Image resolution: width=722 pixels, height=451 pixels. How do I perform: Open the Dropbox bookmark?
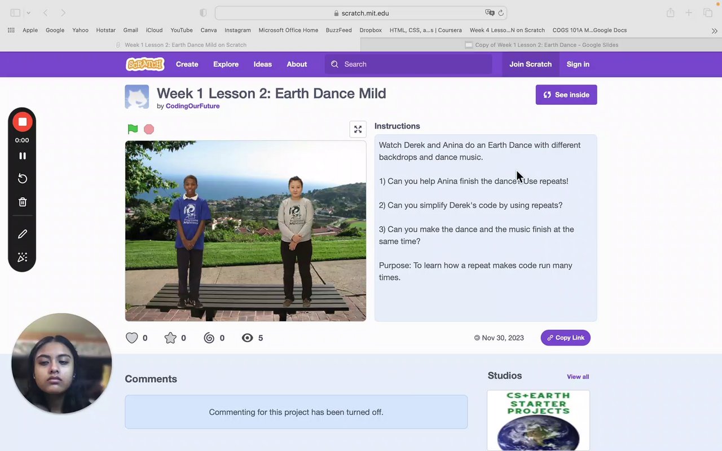coord(371,30)
